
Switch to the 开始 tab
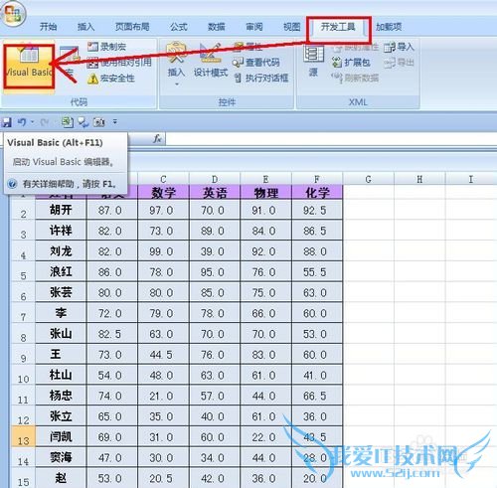click(x=48, y=27)
